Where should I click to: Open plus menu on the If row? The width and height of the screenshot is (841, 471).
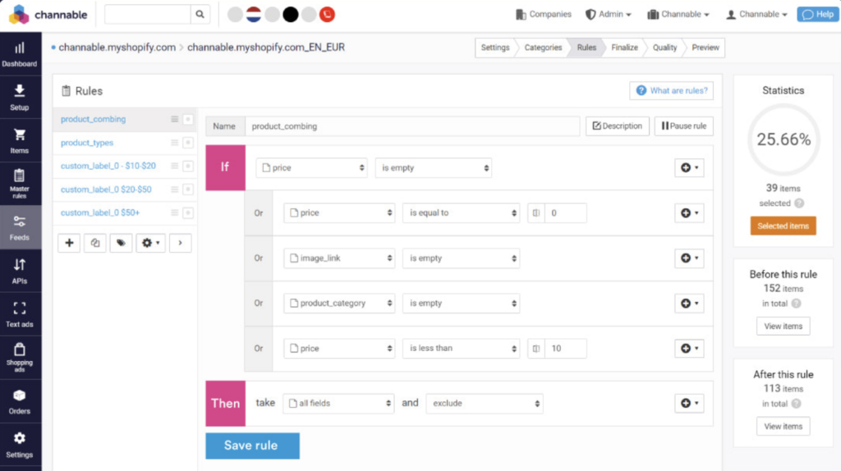689,167
